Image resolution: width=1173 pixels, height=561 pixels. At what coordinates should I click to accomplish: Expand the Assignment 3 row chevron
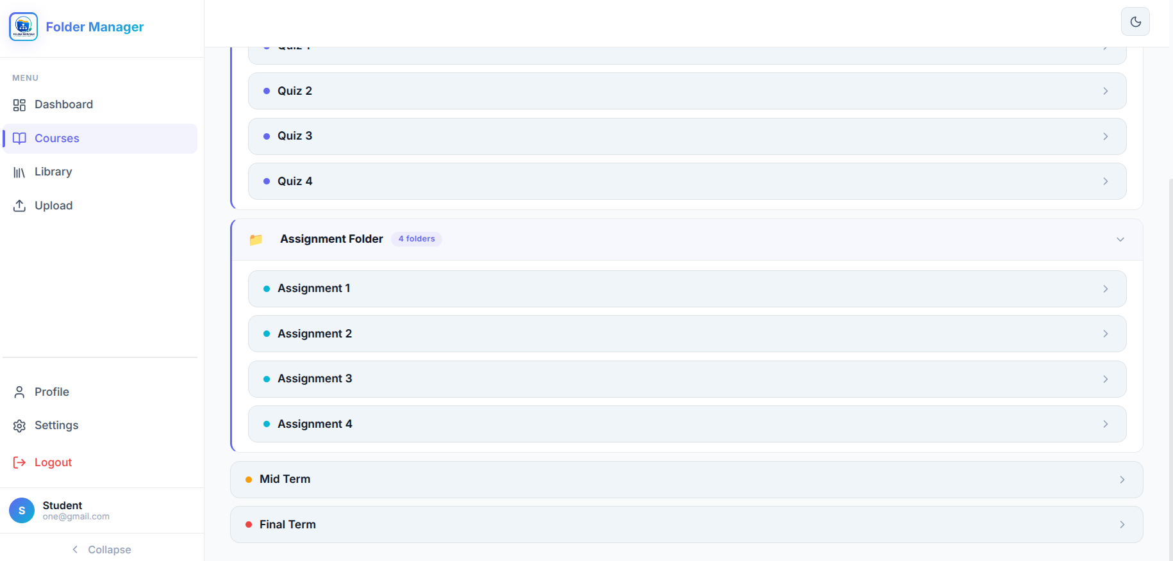[1106, 379]
